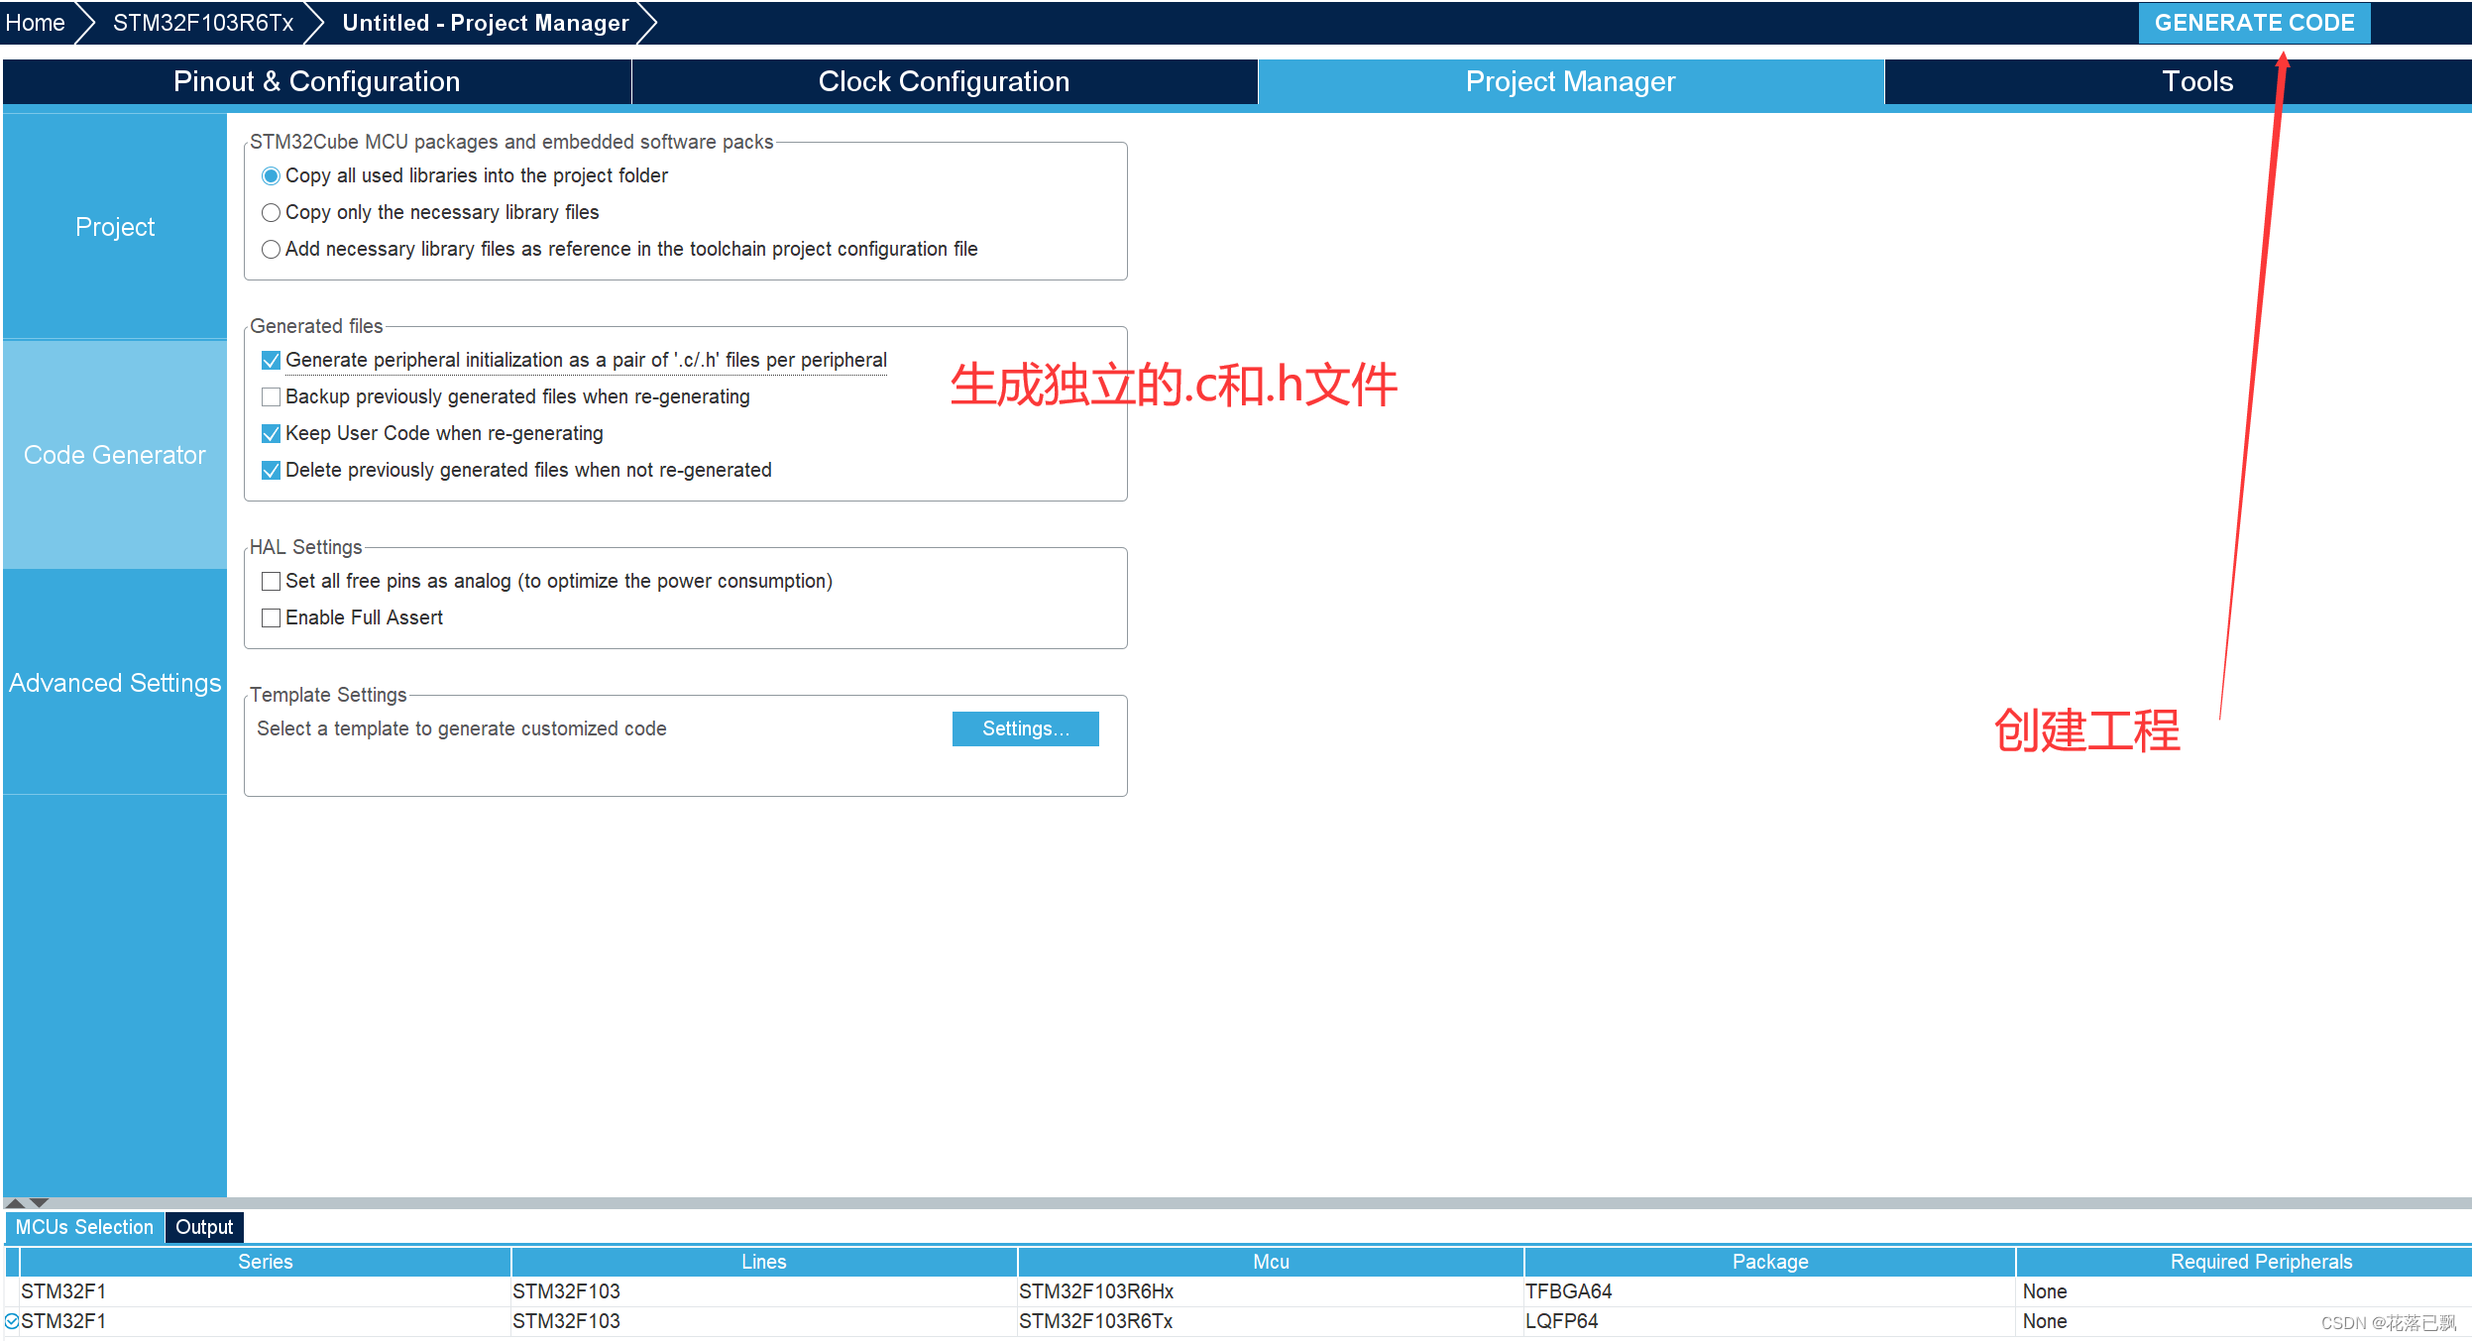The image size is (2472, 1341).
Task: Switch to Pinout & Configuration tab
Action: click(316, 81)
